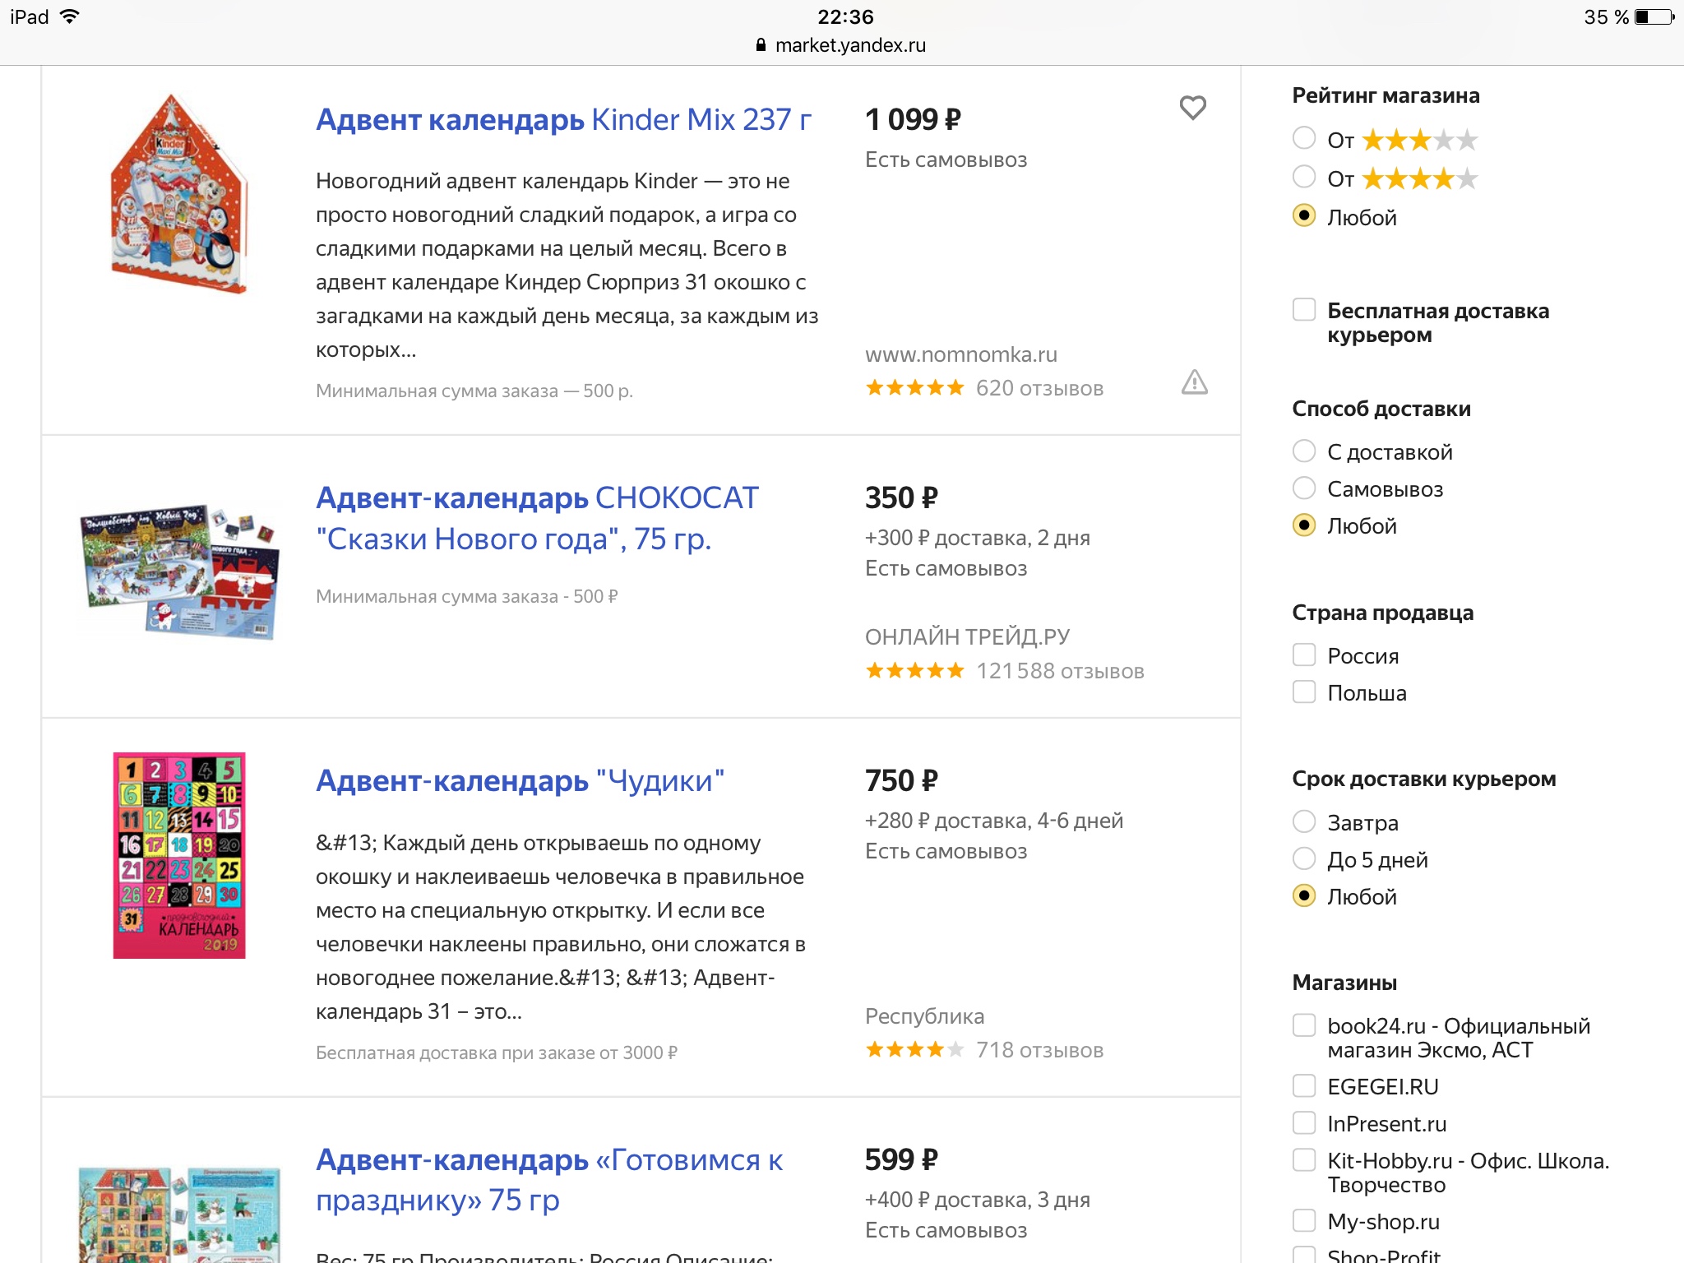Check the Польша seller country box
Image resolution: width=1684 pixels, height=1263 pixels.
[1304, 692]
